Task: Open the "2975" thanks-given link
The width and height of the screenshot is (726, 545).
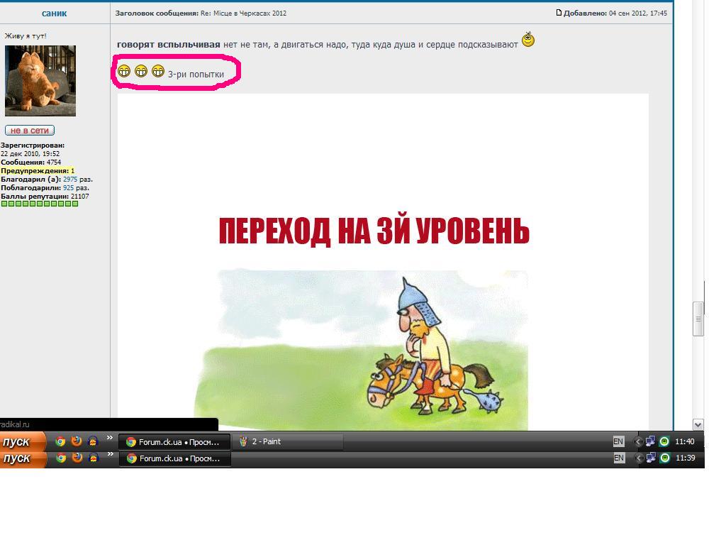Action: [70, 180]
